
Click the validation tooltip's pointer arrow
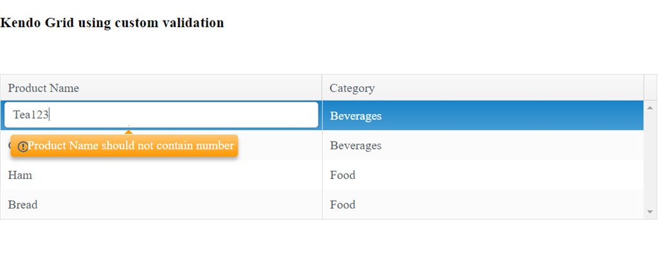coord(129,132)
